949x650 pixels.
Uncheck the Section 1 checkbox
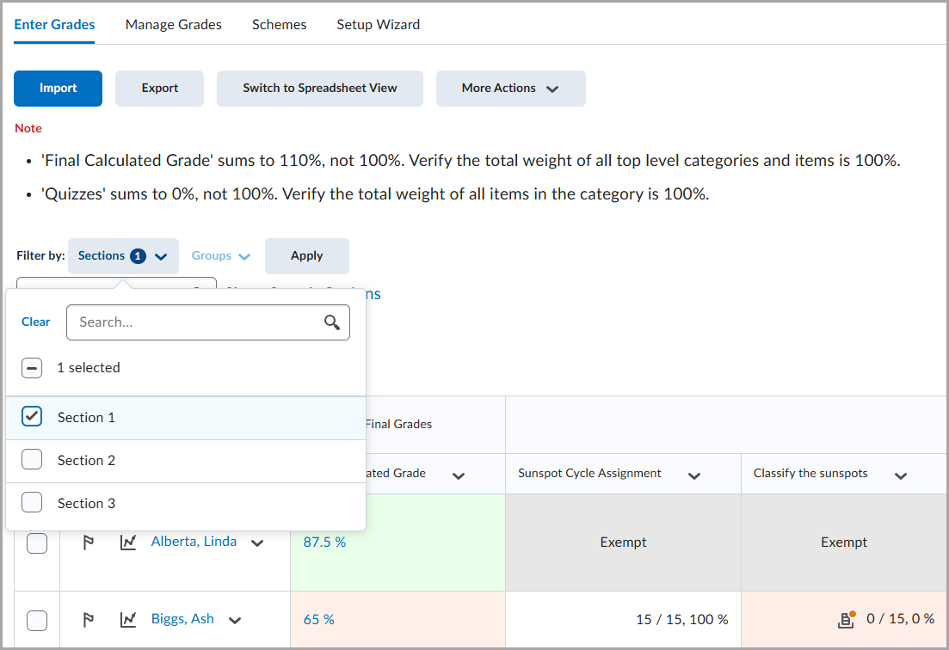pyautogui.click(x=32, y=417)
